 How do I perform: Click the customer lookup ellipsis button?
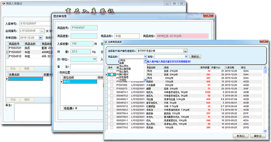pos(185,51)
